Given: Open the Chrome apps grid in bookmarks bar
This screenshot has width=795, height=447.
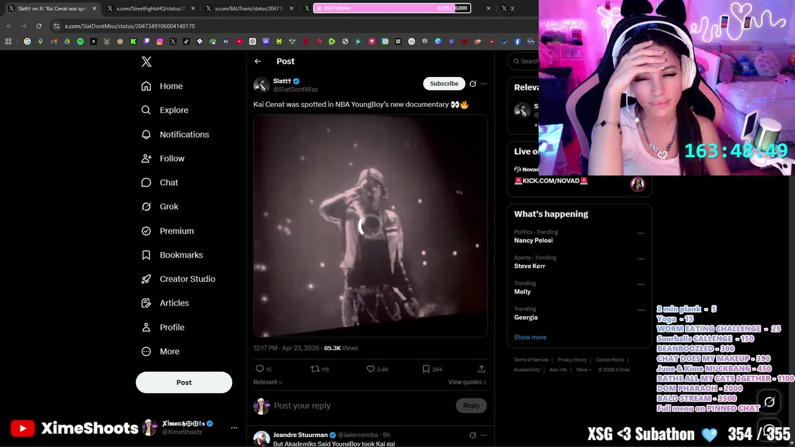Looking at the screenshot, I should [x=8, y=42].
